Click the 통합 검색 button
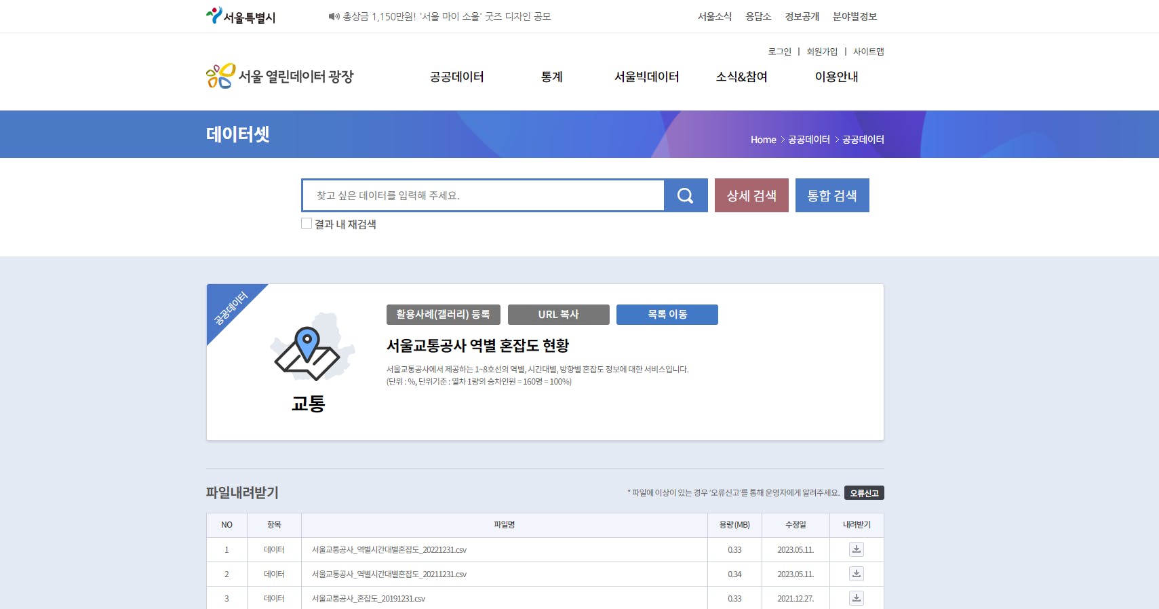This screenshot has width=1159, height=609. coord(832,195)
